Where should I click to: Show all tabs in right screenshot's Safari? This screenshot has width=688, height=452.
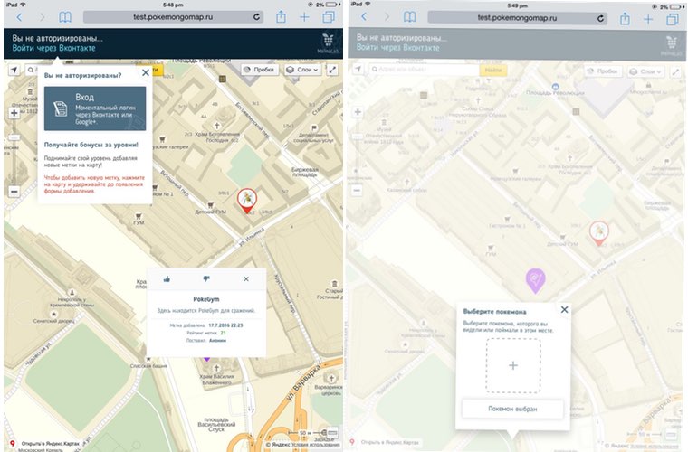[x=673, y=18]
